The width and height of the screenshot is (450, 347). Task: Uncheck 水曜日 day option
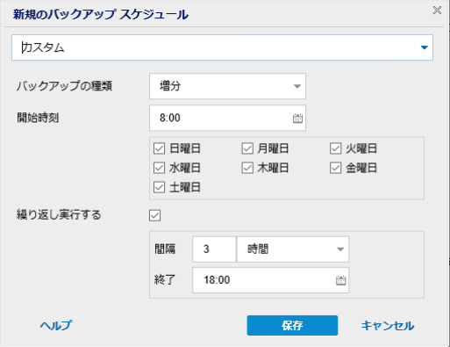point(160,168)
